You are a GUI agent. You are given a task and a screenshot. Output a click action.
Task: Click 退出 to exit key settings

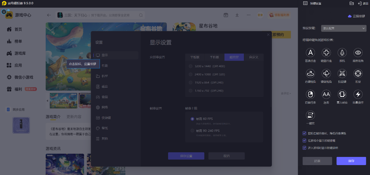(x=363, y=3)
